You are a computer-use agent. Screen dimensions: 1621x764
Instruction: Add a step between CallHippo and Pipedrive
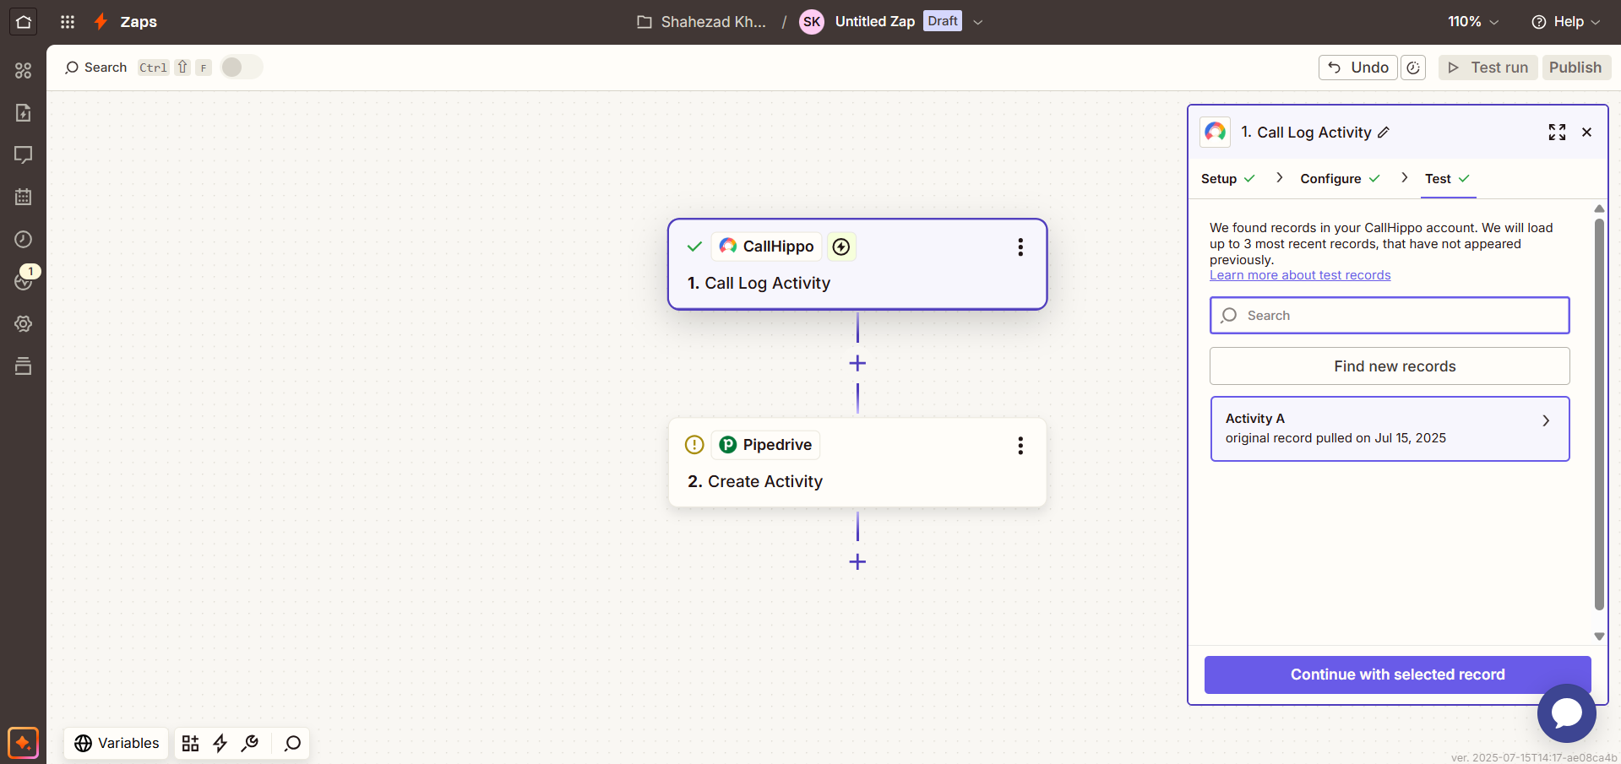point(857,363)
